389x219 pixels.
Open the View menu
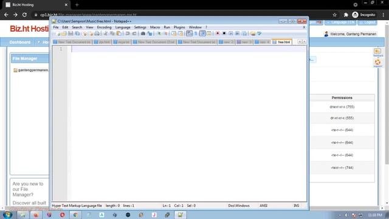[x=89, y=27]
